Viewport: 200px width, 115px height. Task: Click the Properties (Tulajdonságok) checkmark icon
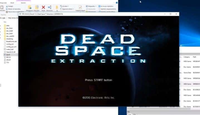pyautogui.click(x=80, y=7)
